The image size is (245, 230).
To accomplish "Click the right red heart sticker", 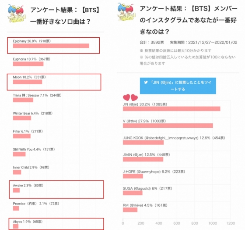I will 134,97.
